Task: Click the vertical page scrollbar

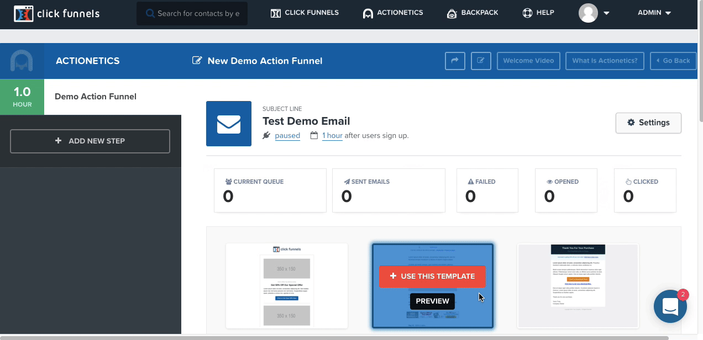Action: pos(700,61)
